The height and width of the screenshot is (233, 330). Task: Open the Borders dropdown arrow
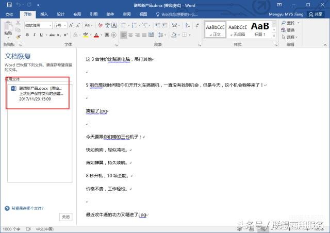click(x=190, y=35)
